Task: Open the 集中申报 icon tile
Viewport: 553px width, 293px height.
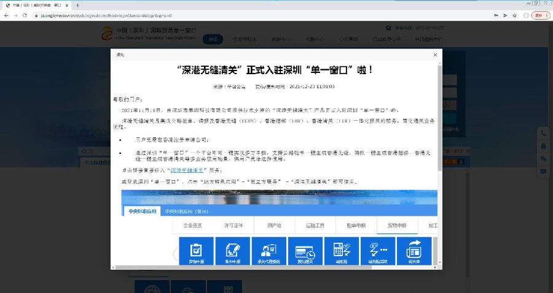Action: coord(233,251)
